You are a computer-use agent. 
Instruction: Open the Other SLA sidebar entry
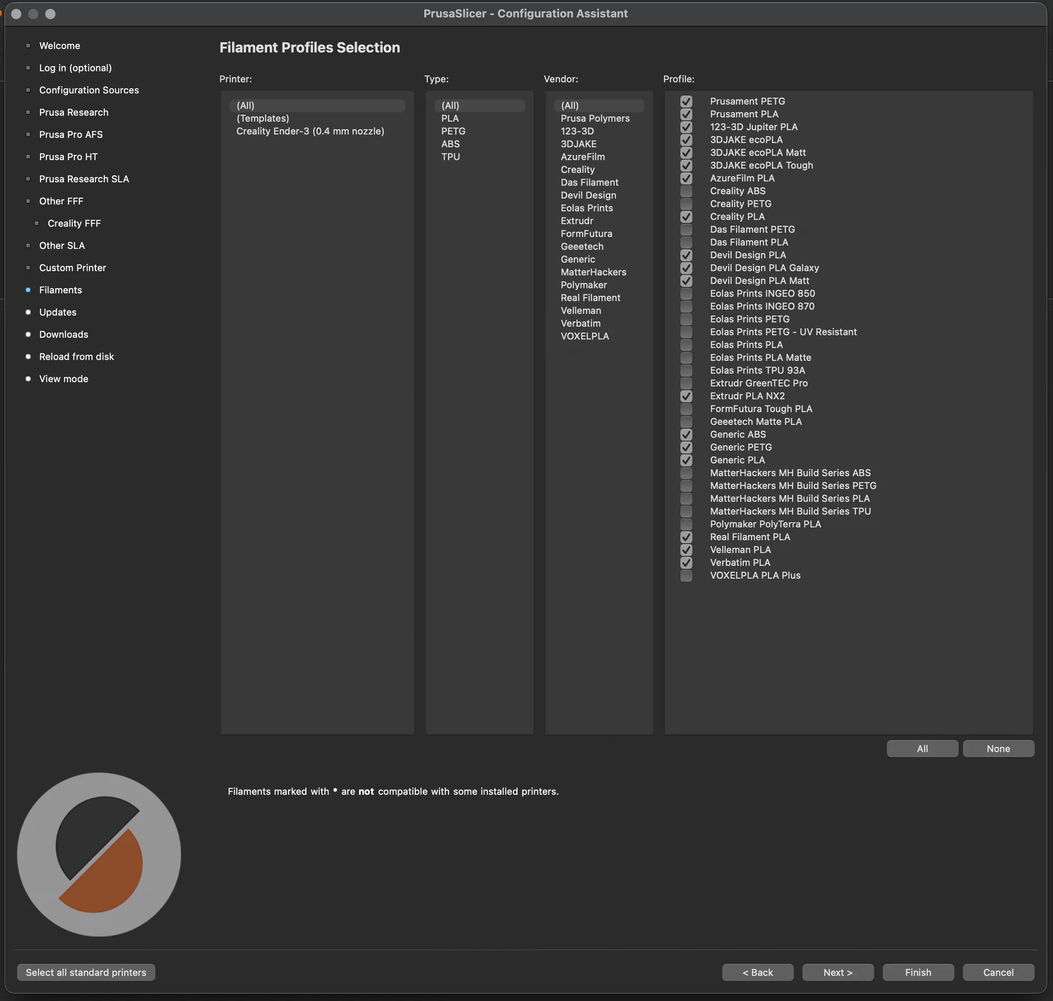[62, 246]
